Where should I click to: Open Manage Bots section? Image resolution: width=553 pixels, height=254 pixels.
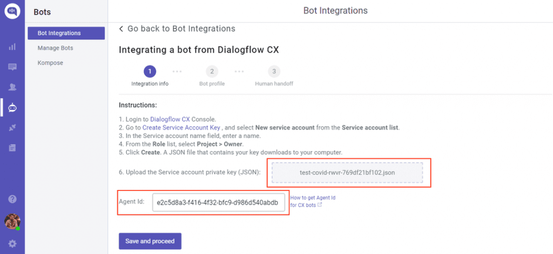[x=55, y=48]
